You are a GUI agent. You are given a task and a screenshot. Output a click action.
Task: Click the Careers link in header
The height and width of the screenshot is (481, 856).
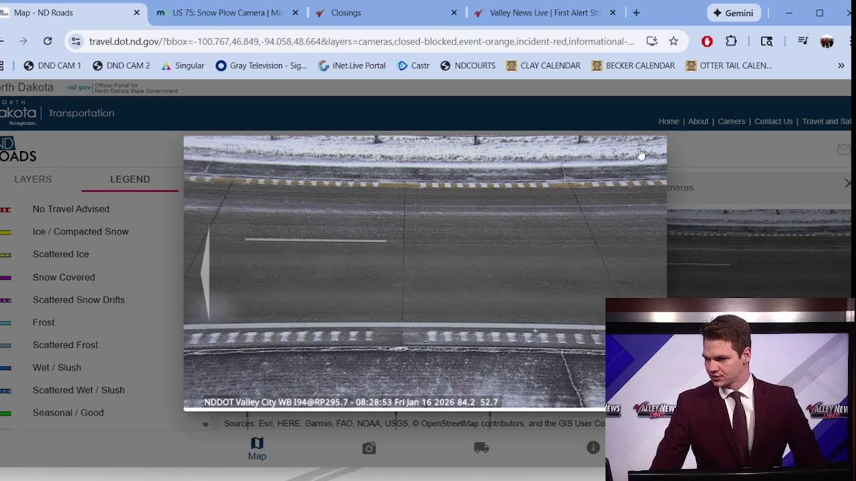click(x=731, y=121)
